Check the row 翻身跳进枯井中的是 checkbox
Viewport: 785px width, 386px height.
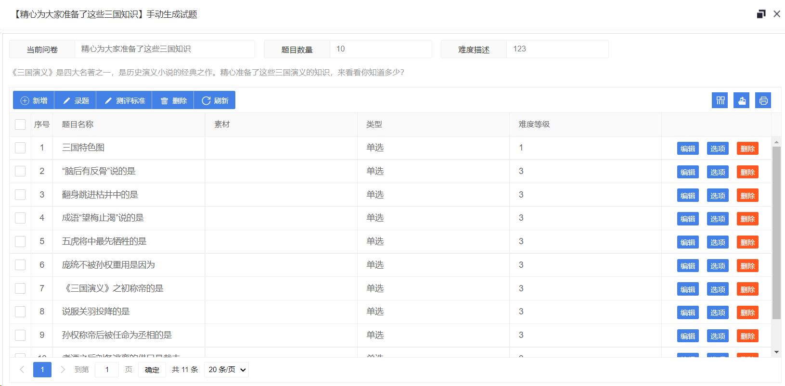(x=20, y=195)
